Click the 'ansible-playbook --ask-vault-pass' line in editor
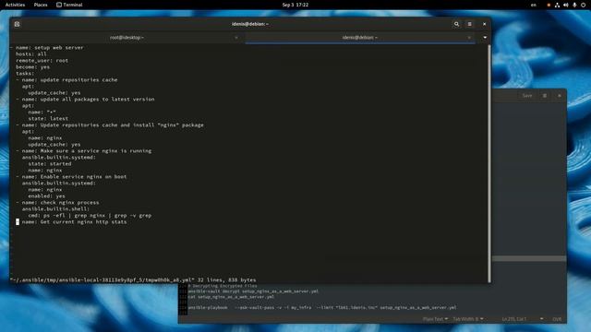Viewport: 591px width, 332px height. [322, 307]
